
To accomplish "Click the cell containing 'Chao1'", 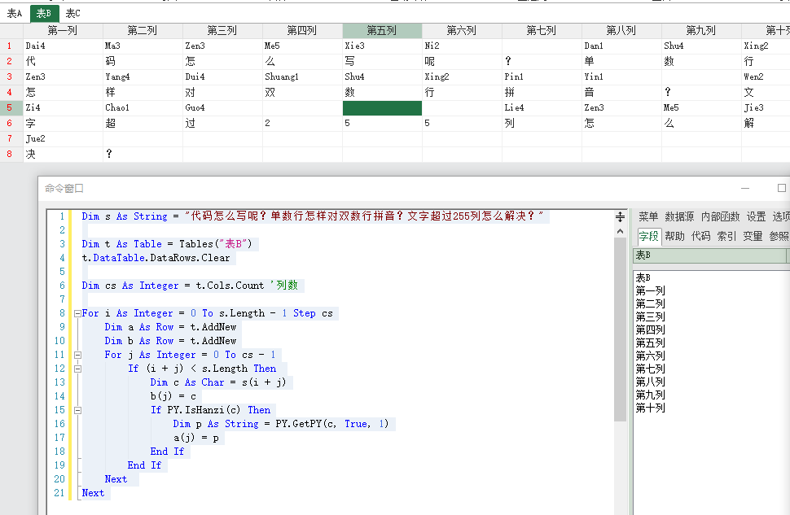I will click(x=143, y=107).
